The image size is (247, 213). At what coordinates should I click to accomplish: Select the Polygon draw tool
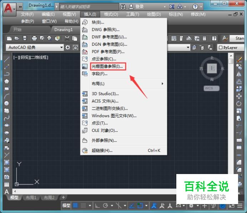pyautogui.click(x=6, y=81)
